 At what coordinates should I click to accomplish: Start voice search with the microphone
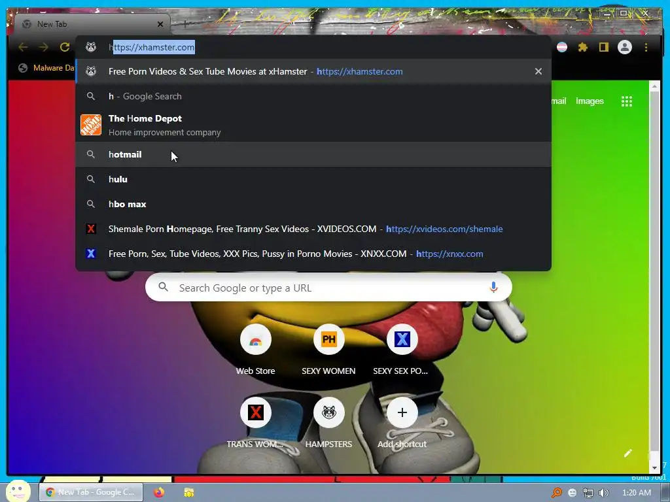click(493, 288)
